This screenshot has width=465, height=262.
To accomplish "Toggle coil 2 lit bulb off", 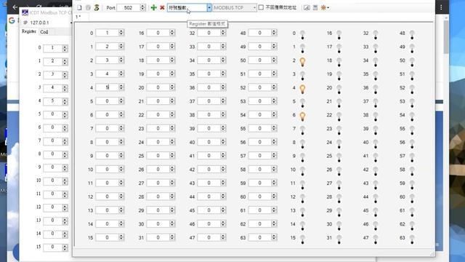I will click(x=302, y=62).
